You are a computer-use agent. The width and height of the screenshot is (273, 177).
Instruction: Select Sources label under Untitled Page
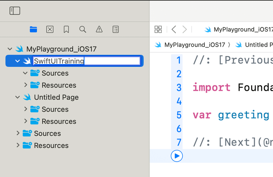pyautogui.click(x=55, y=109)
